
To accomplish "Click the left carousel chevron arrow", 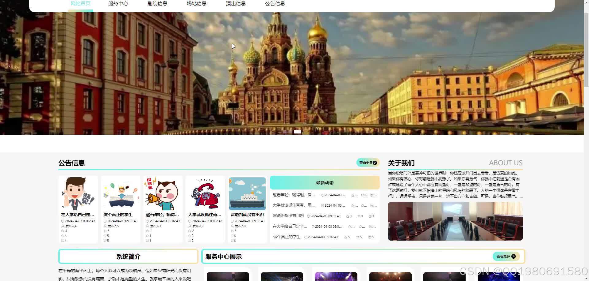I will (9, 66).
